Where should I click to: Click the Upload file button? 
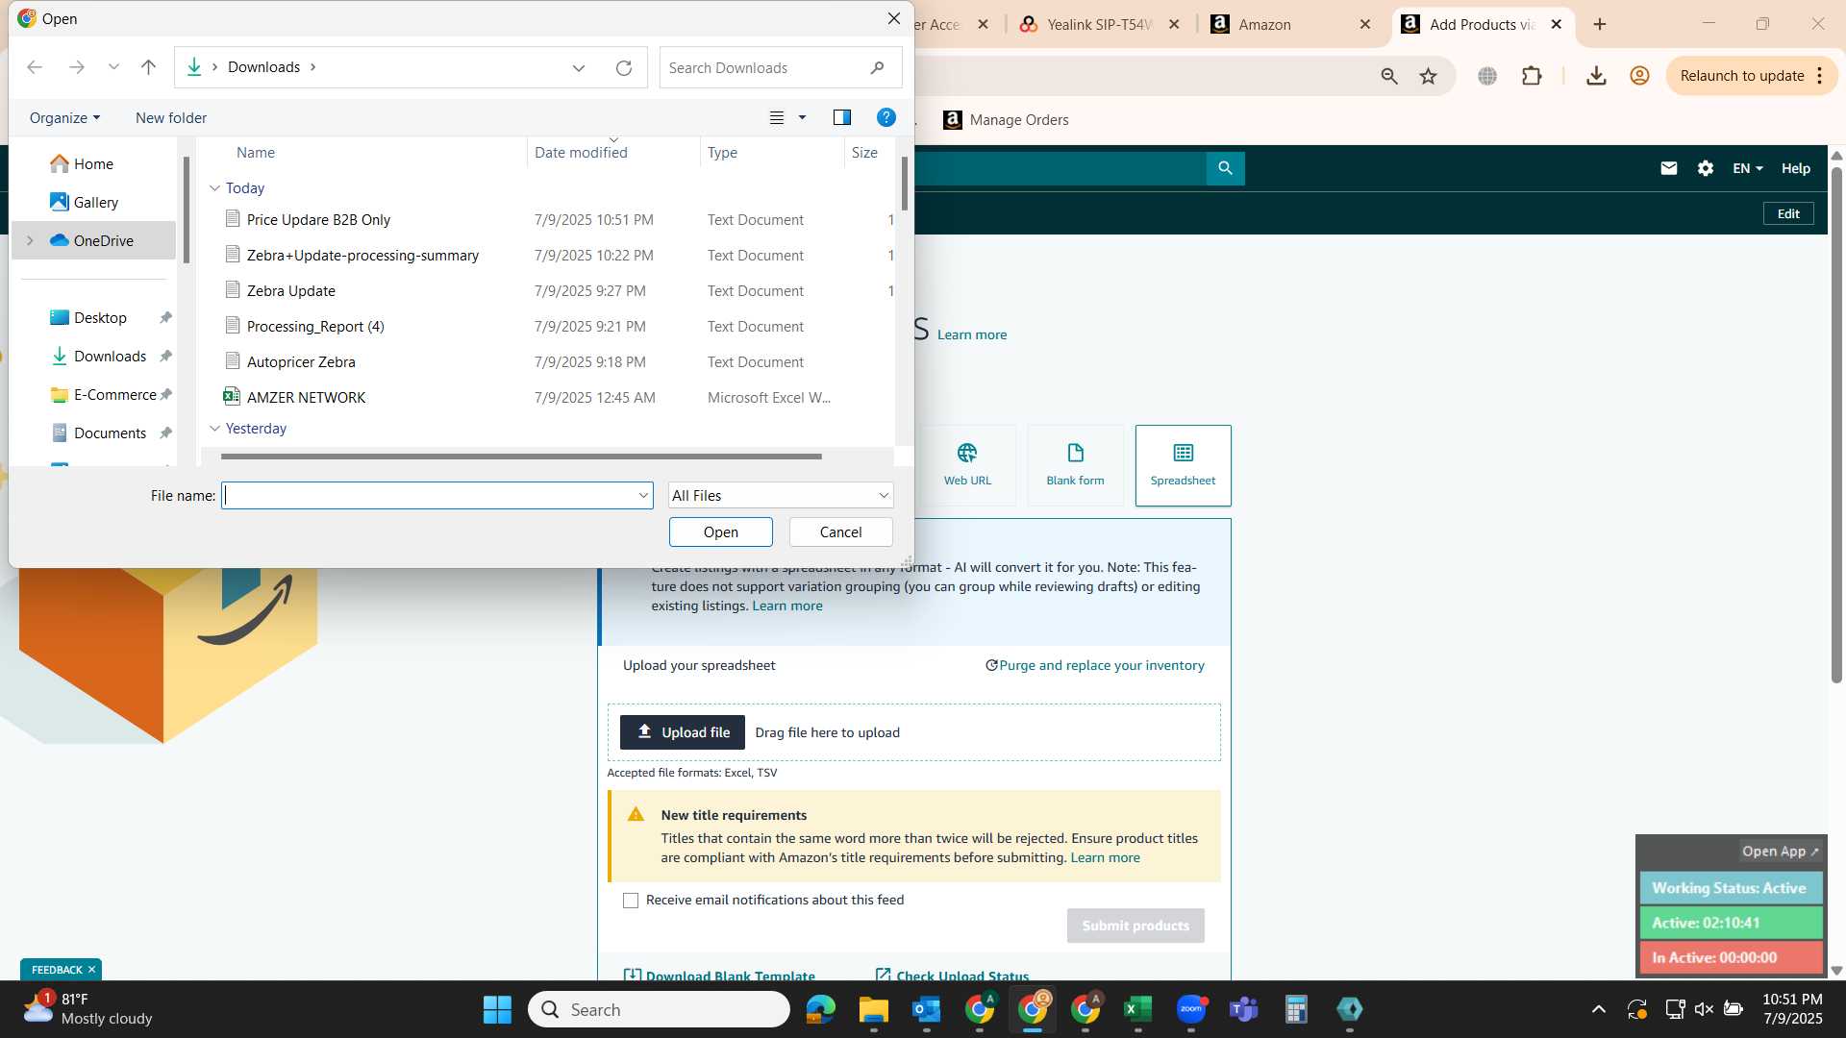pyautogui.click(x=683, y=732)
